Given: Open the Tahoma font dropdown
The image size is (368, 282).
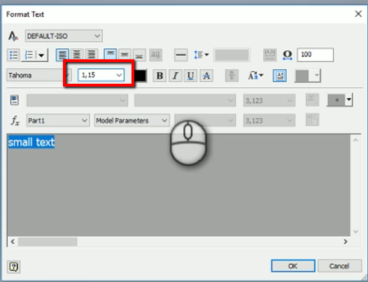Looking at the screenshot, I should [38, 75].
